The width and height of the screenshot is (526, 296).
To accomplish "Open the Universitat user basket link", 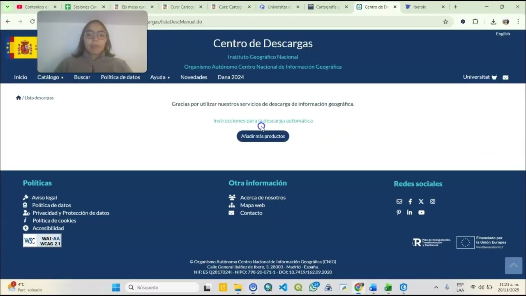I will click(x=480, y=77).
